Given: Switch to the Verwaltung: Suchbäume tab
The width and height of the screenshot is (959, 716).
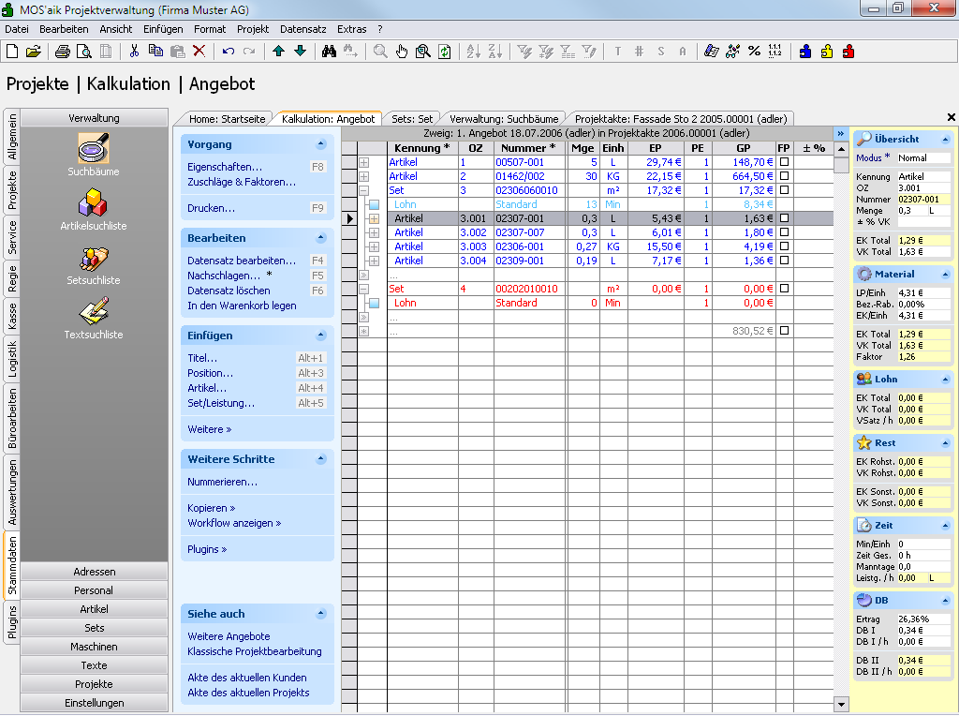Looking at the screenshot, I should 504,119.
